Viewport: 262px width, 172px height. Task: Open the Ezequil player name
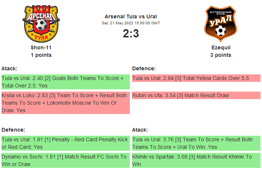pyautogui.click(x=221, y=47)
